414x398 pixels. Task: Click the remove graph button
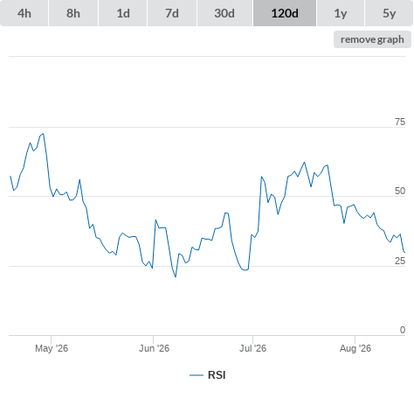click(372, 39)
